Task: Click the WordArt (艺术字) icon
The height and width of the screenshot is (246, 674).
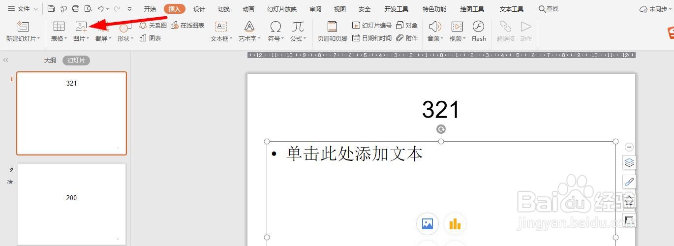Action: [x=249, y=27]
